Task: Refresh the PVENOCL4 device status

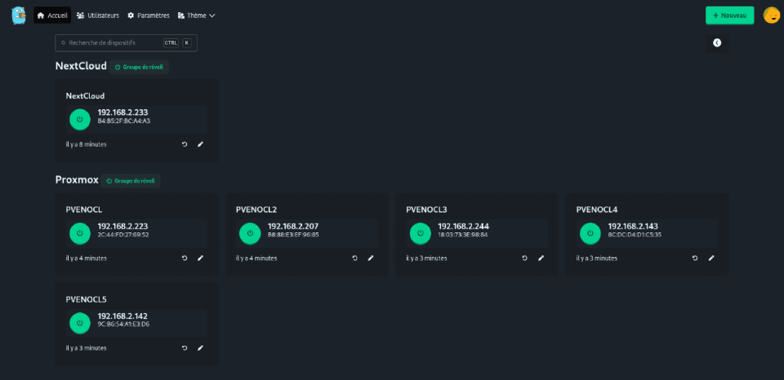Action: (695, 258)
